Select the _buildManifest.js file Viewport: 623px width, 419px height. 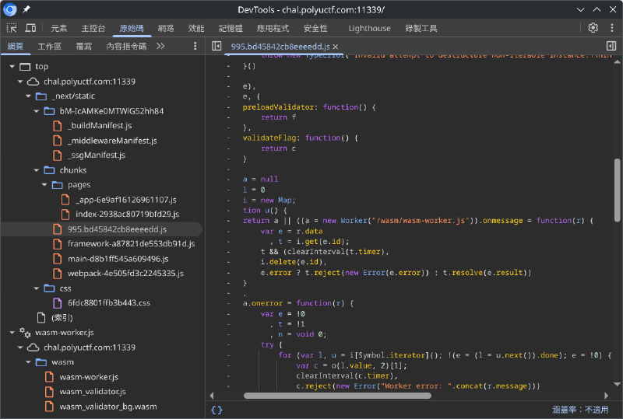(100, 126)
